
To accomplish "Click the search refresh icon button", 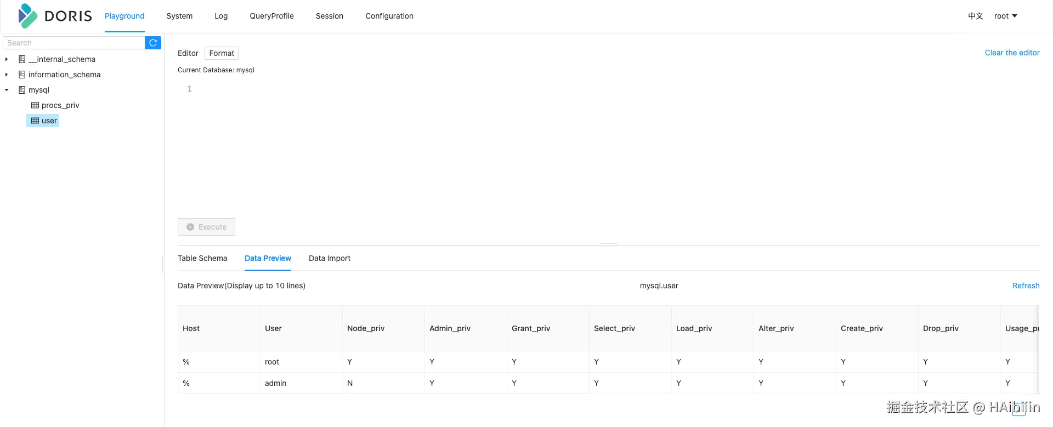I will point(153,43).
